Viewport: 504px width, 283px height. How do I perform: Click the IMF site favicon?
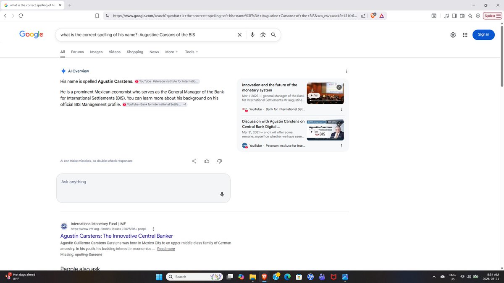click(64, 226)
